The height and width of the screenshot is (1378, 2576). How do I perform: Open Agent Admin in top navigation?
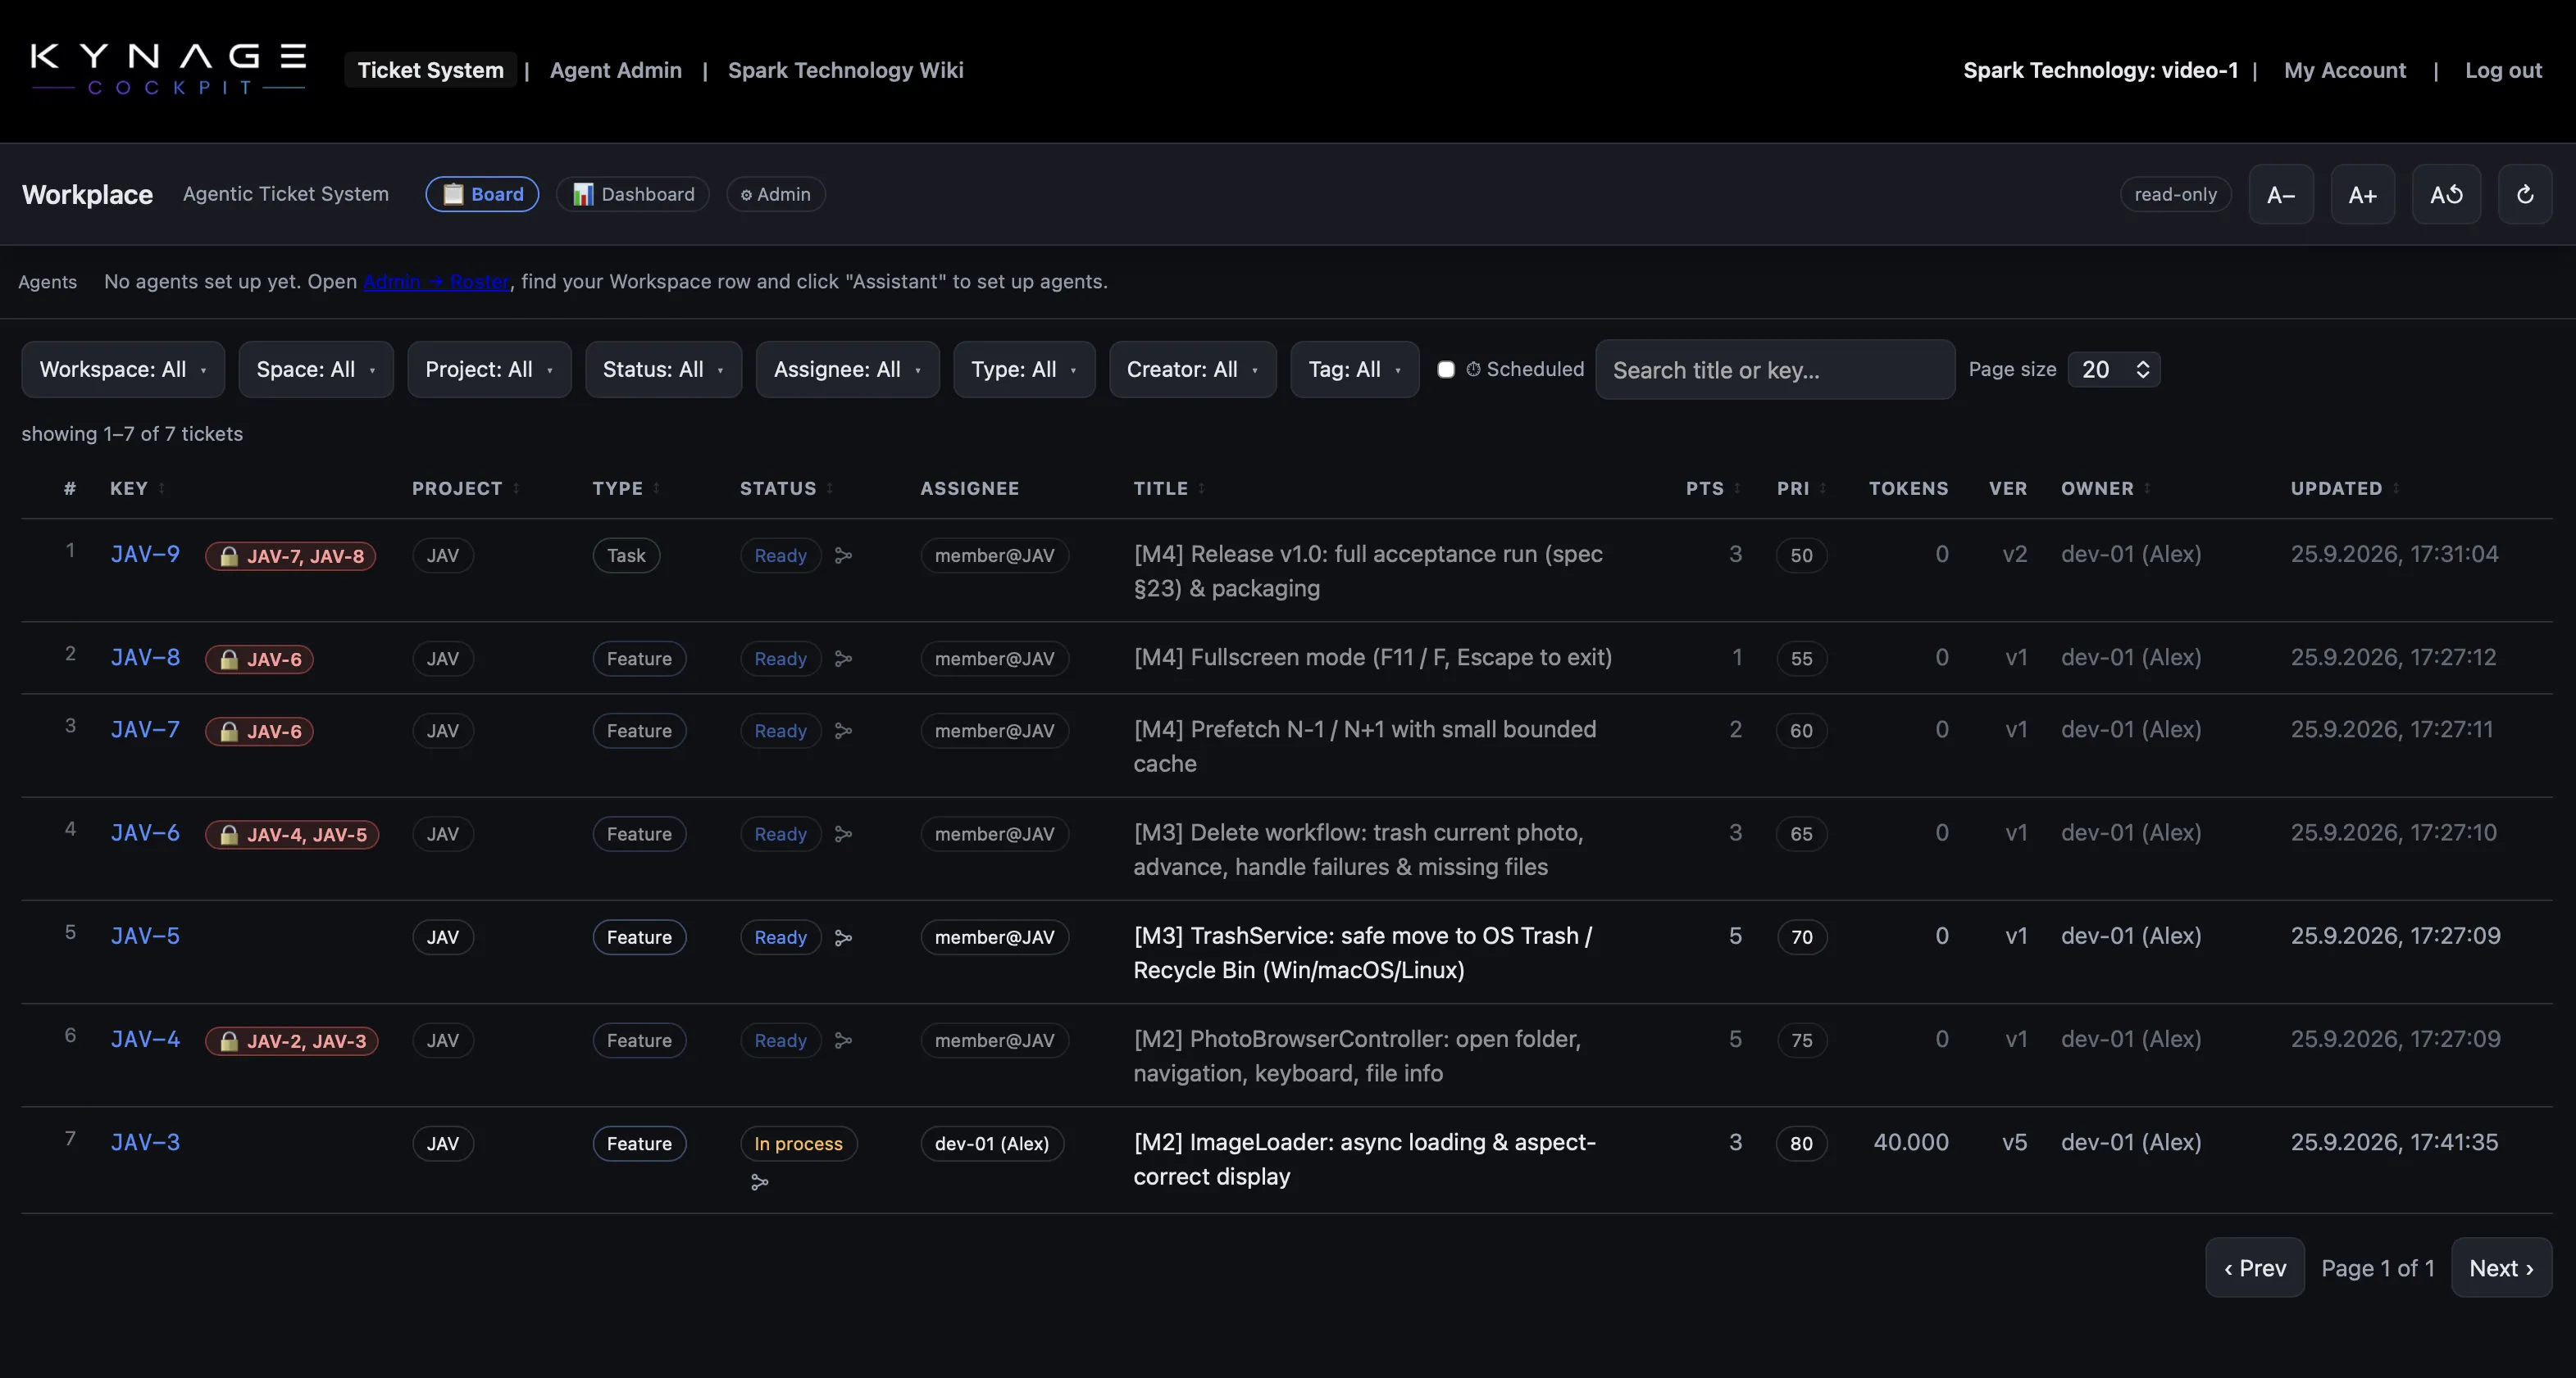616,70
